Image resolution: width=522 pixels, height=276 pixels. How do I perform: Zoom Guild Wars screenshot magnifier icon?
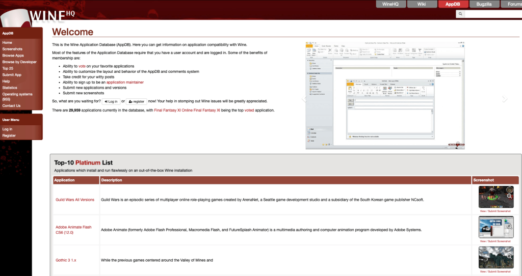(509, 196)
